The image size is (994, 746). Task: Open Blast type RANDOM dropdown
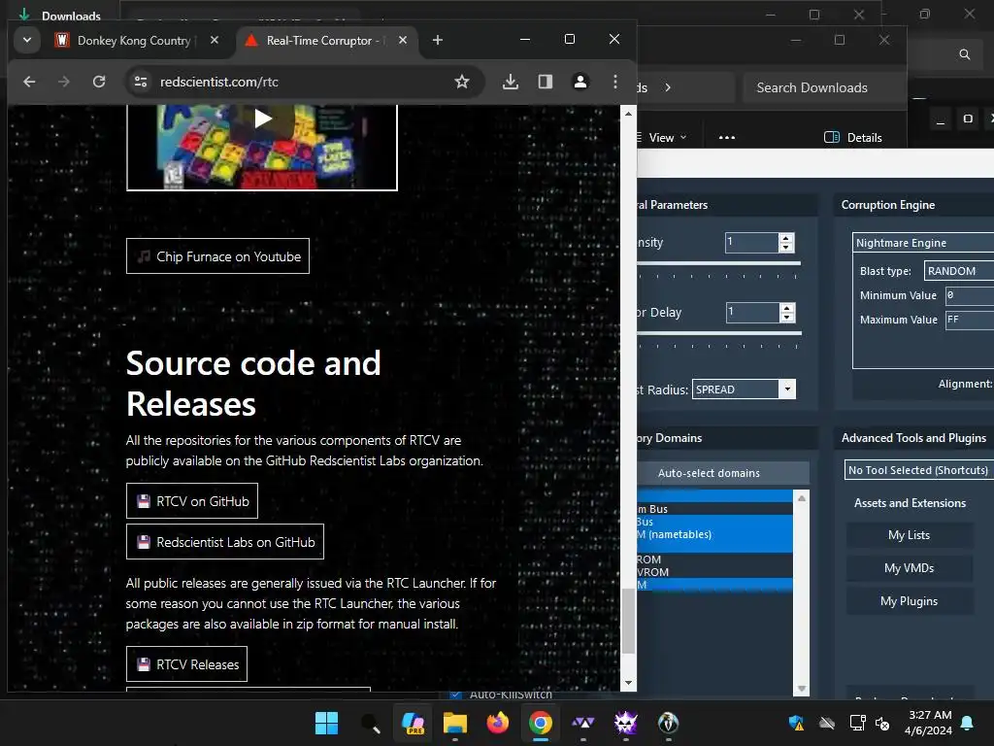(x=959, y=271)
